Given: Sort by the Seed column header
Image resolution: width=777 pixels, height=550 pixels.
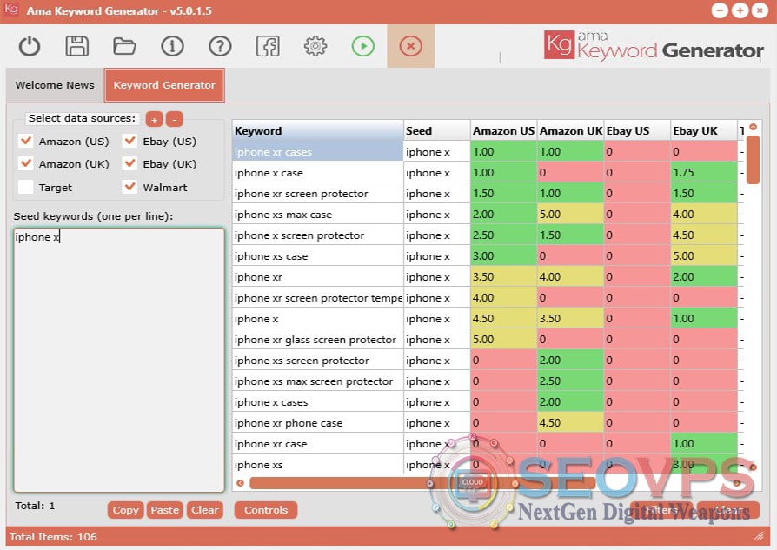Looking at the screenshot, I should 436,131.
